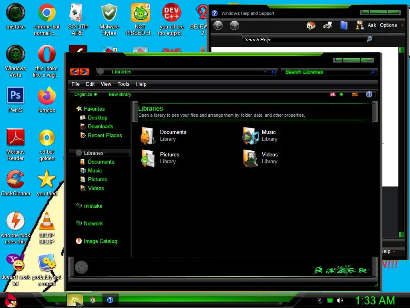This screenshot has width=410, height=308.
Task: Click the Chrome taskbar button
Action: 92,300
